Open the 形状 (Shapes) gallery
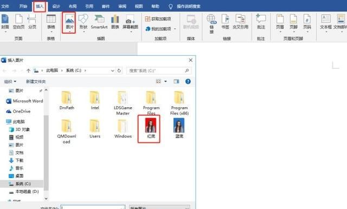This screenshot has width=347, height=209. [x=83, y=23]
